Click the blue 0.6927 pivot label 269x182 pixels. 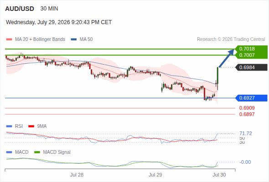(251, 98)
